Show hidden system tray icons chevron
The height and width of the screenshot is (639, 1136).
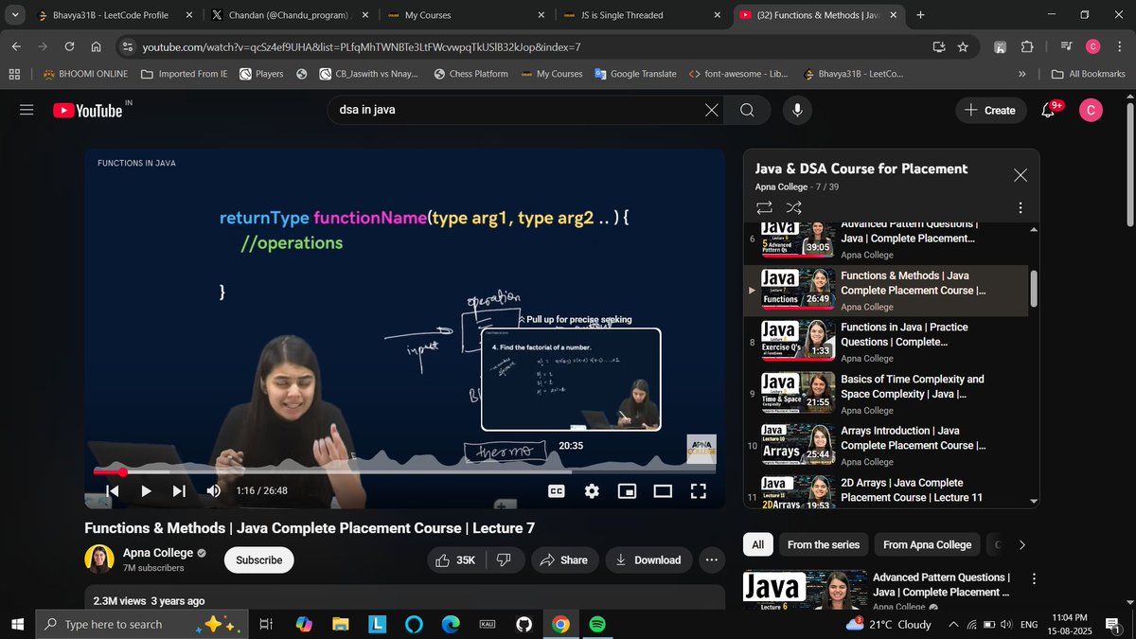click(953, 625)
